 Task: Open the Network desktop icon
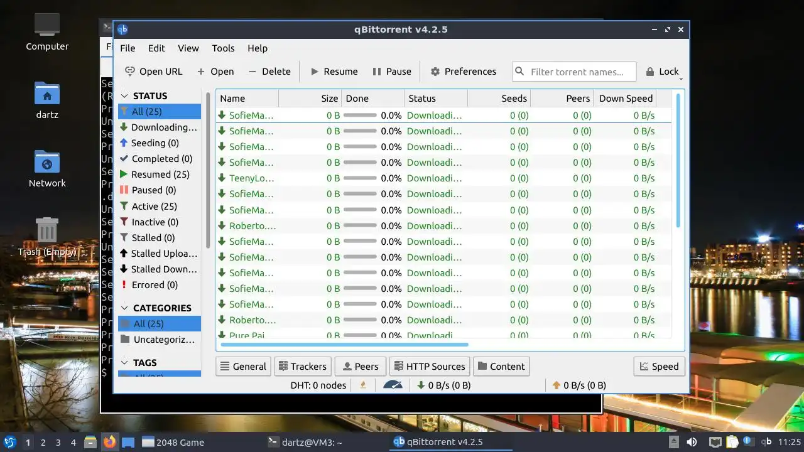[x=47, y=168]
